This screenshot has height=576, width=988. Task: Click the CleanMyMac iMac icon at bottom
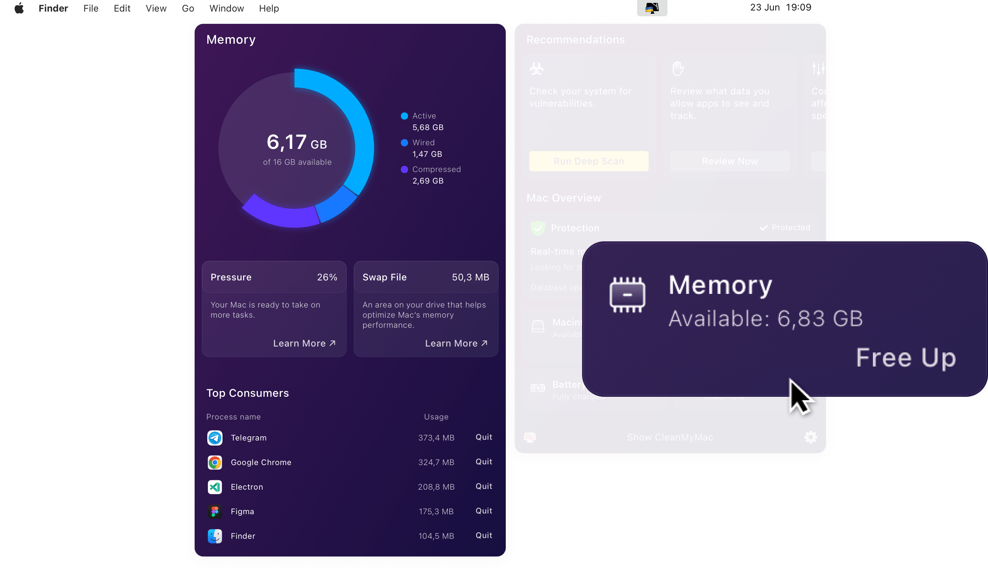point(530,437)
